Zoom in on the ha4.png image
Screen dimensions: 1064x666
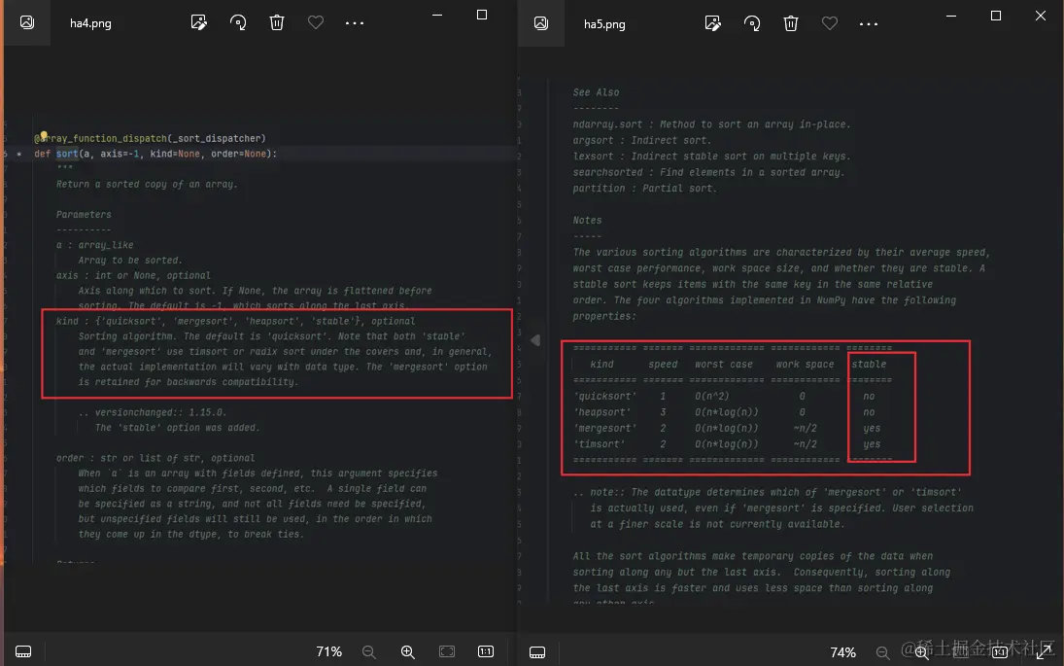(408, 651)
